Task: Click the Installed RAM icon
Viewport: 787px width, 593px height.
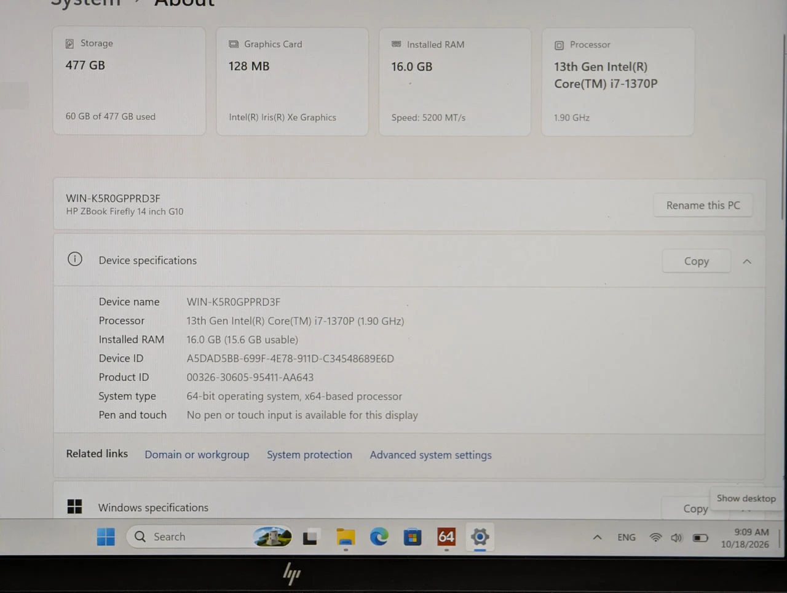Action: pyautogui.click(x=397, y=44)
